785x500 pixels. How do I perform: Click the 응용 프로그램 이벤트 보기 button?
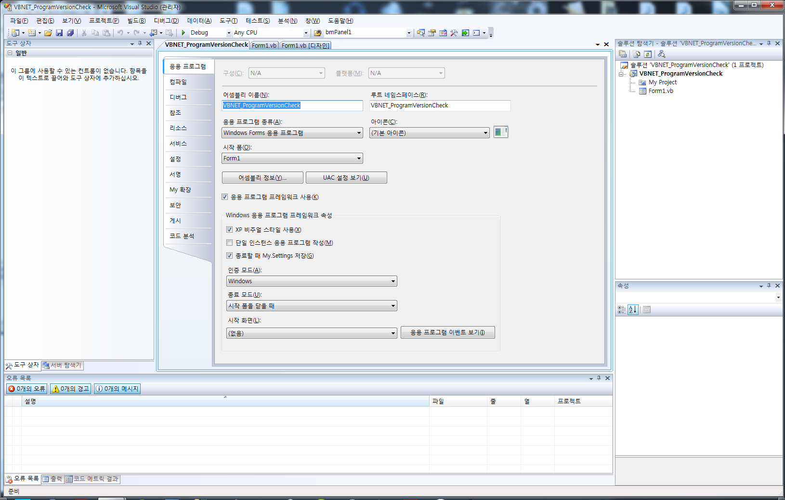point(448,333)
